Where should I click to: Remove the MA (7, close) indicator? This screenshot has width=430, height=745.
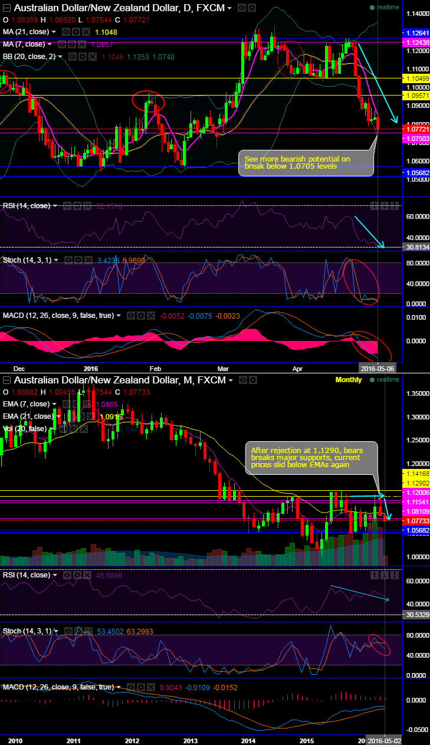[82, 44]
